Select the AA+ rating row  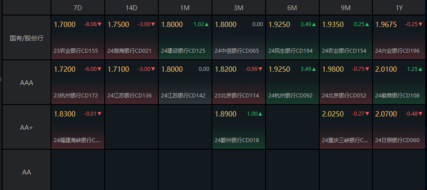pyautogui.click(x=27, y=127)
